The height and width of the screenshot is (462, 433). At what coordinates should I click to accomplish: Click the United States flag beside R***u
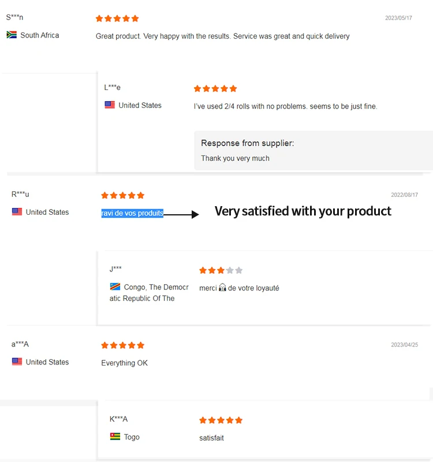[17, 212]
